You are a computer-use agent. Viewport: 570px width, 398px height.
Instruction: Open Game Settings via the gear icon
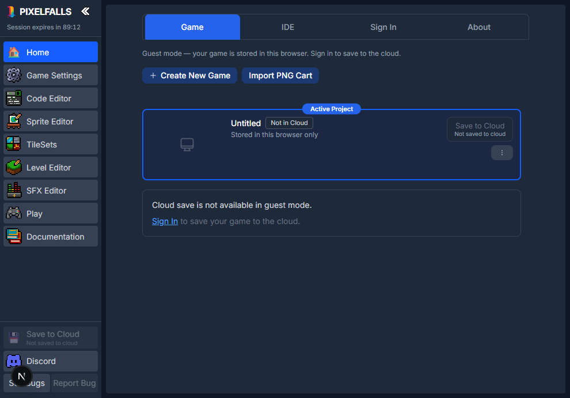[14, 75]
